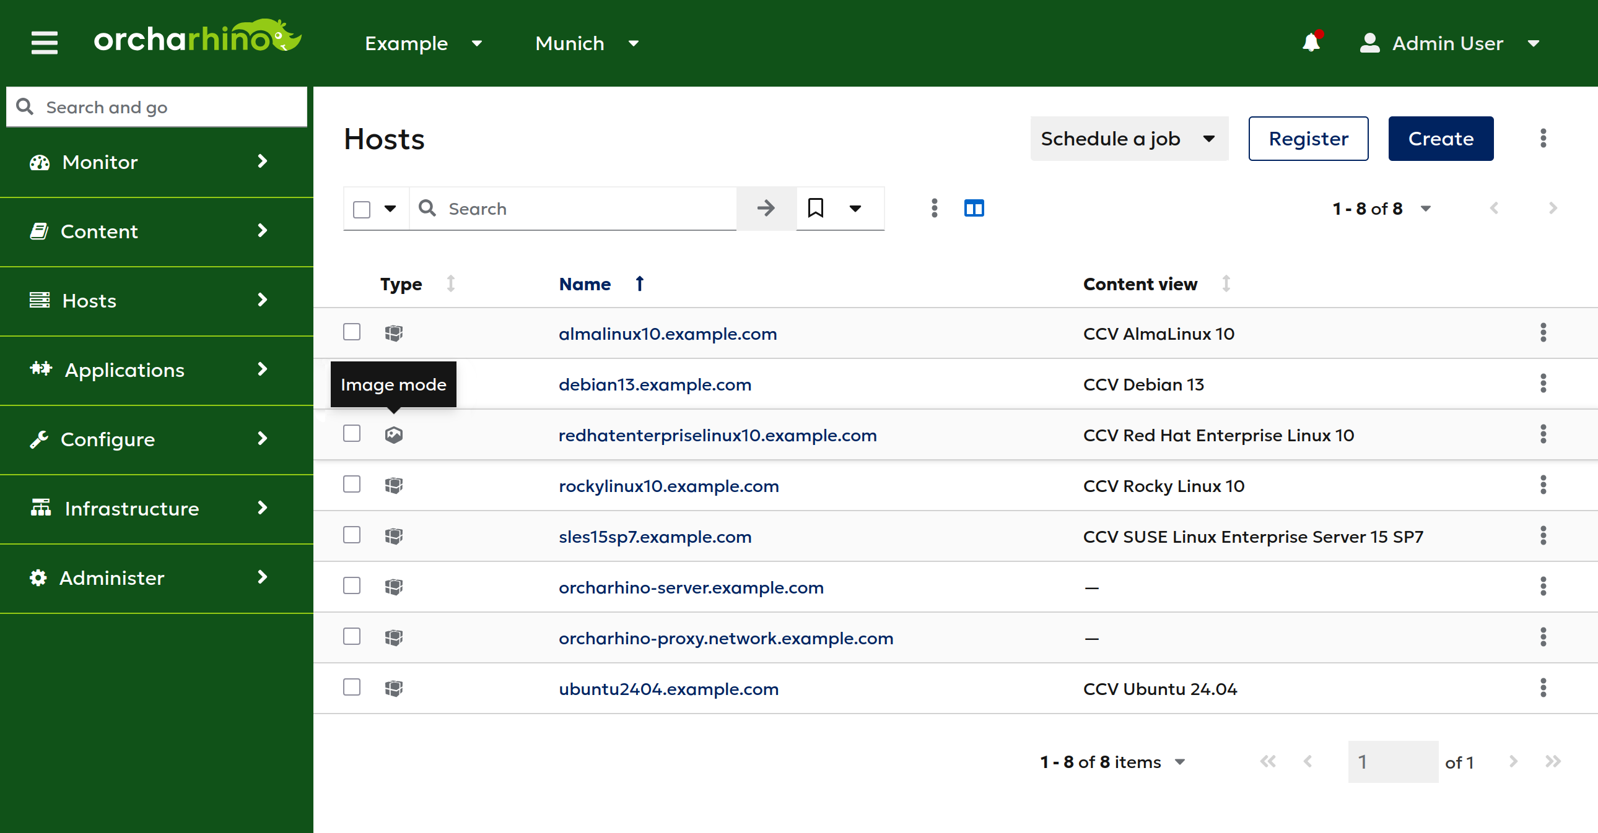Click the Name column sort arrow

point(640,284)
